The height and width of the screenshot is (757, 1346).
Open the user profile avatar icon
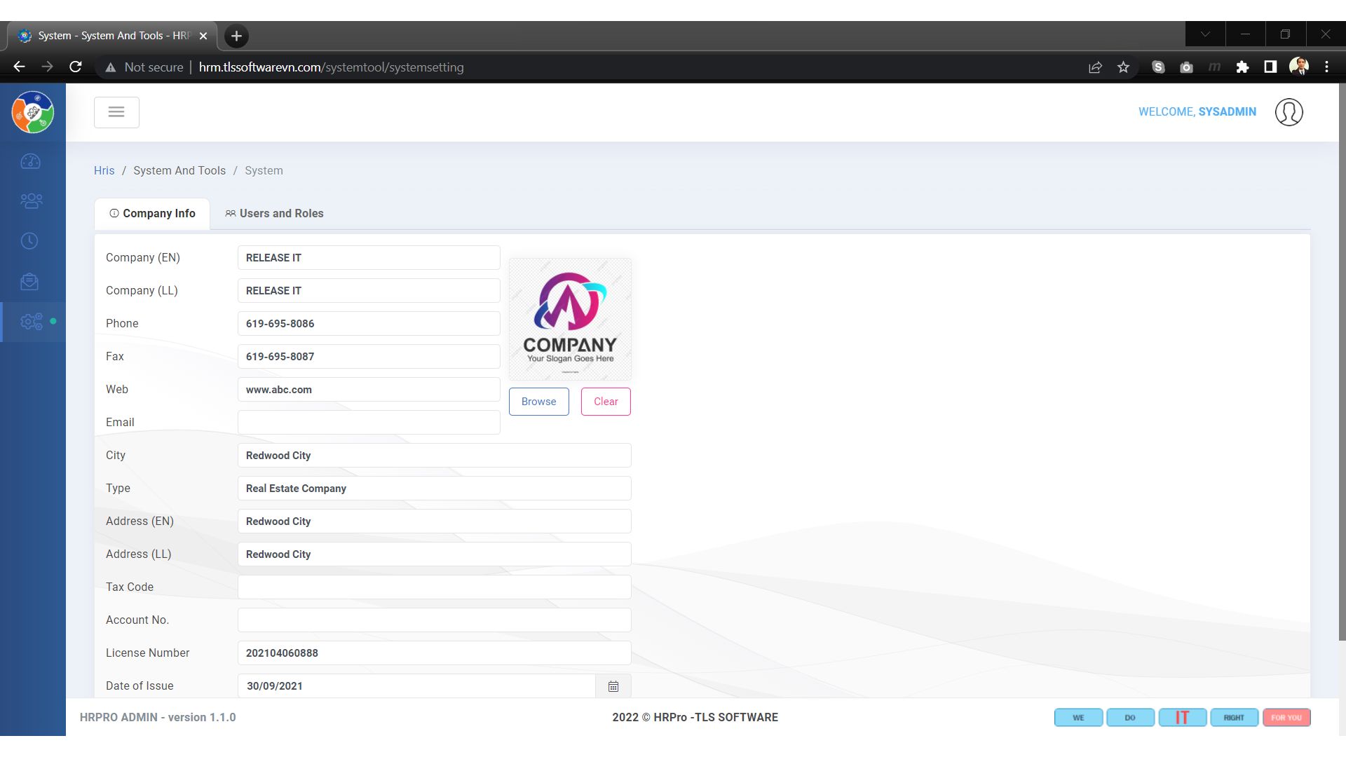pyautogui.click(x=1289, y=112)
